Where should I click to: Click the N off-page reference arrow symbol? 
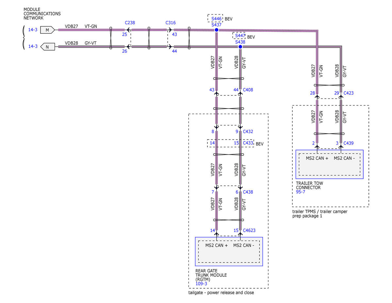coord(47,47)
